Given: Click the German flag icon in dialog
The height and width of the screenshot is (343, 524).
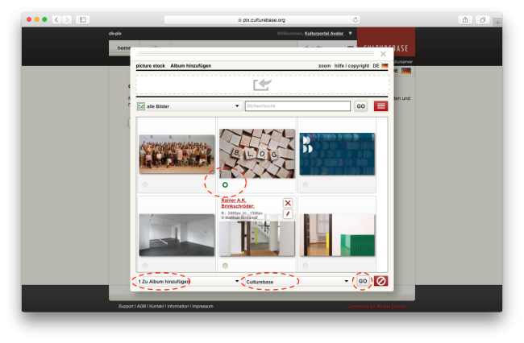Looking at the screenshot, I should pos(385,66).
